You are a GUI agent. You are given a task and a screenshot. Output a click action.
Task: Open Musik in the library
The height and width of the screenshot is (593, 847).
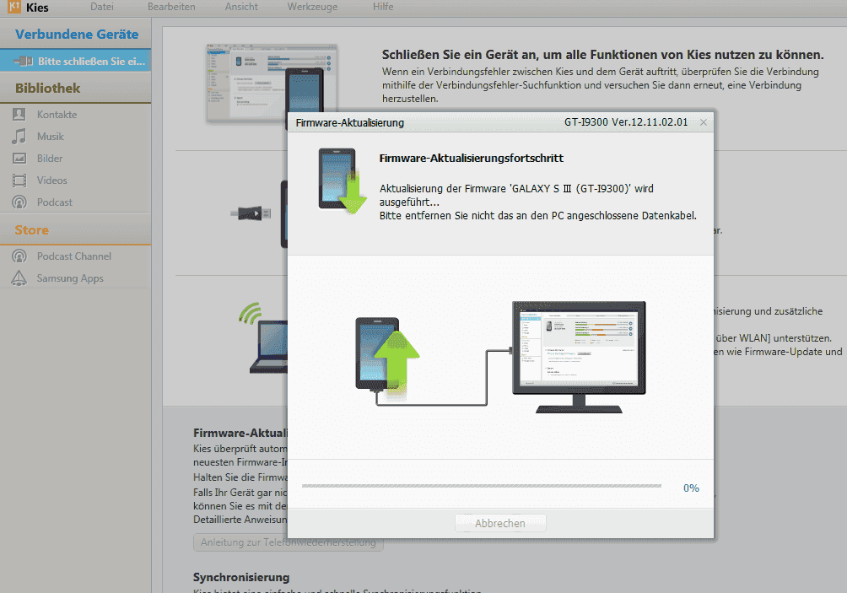point(51,137)
